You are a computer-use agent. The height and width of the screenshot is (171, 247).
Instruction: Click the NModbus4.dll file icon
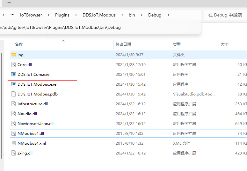click(14, 133)
